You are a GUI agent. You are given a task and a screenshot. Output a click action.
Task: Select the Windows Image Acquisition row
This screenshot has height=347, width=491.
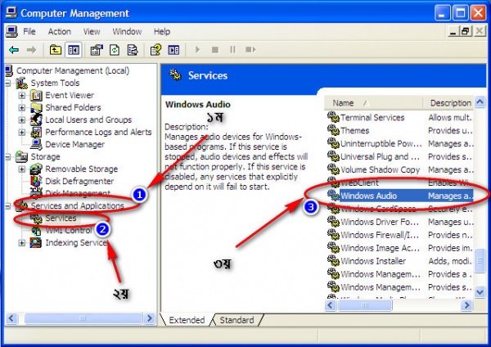click(400, 248)
